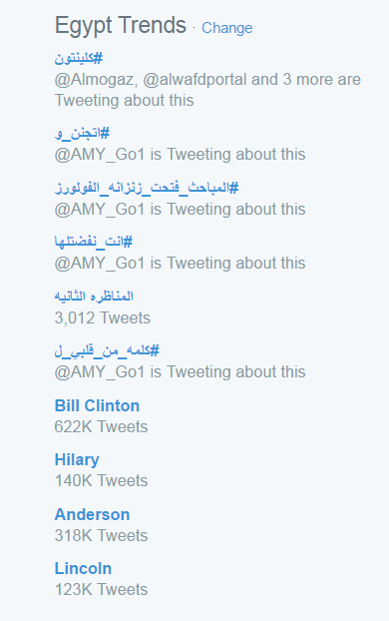Open the #اتجنن_و trending hashtag
Viewport: 389px width, 621px height.
[82, 133]
